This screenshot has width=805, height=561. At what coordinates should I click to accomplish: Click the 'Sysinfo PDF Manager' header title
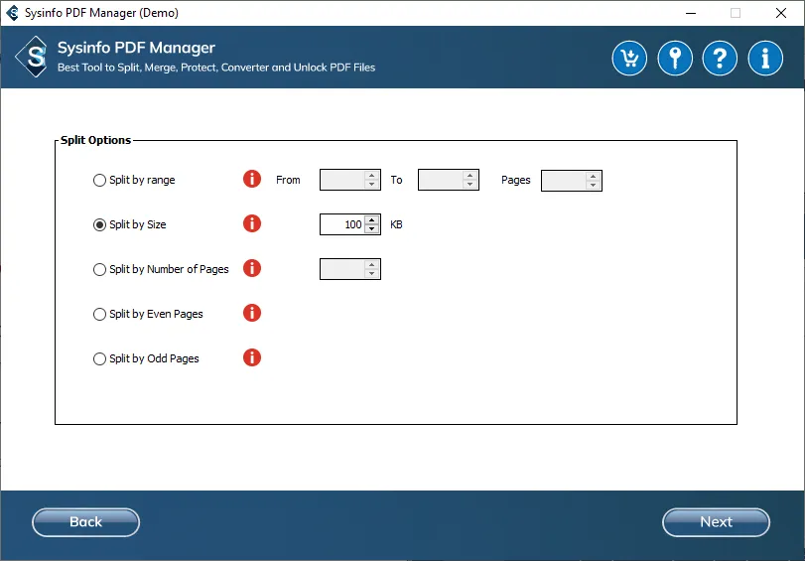coord(136,48)
